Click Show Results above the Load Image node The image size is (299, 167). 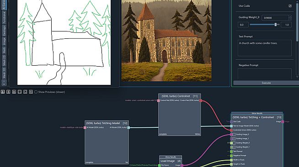[171, 157]
